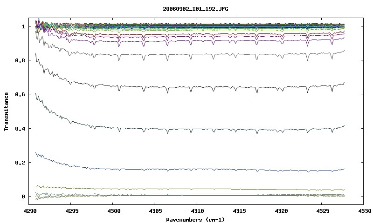373x223 pixels.
Task: Click the y-axis tick label 0.8
Action: 20,60
